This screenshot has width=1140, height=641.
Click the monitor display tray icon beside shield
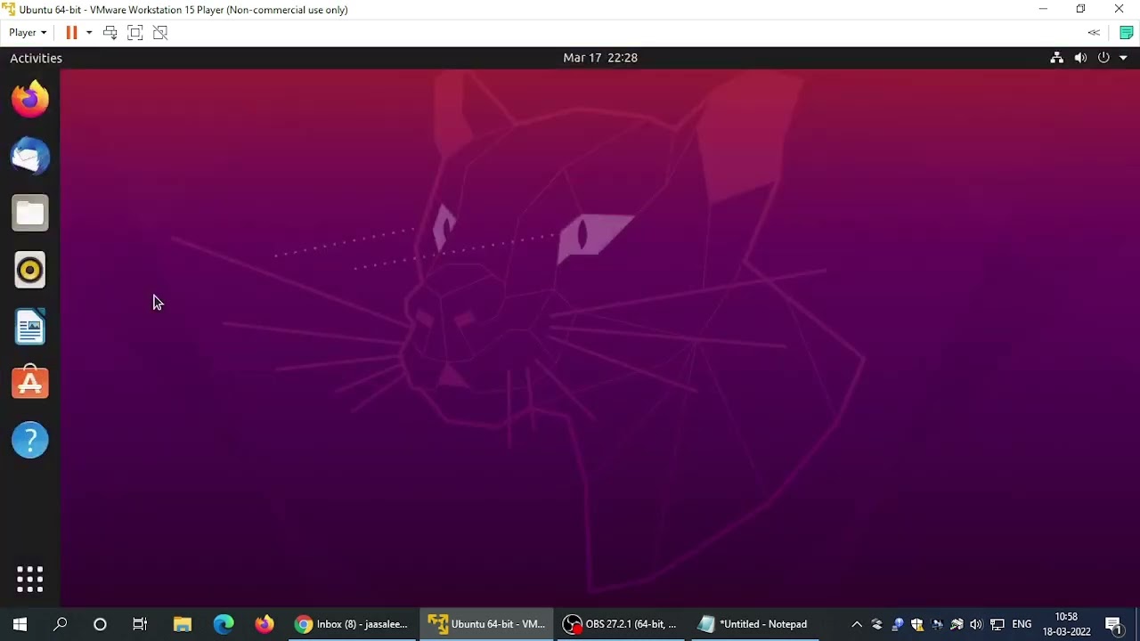point(937,624)
